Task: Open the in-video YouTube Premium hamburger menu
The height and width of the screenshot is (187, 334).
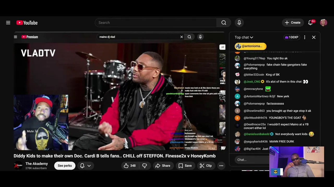Action: [x=15, y=37]
